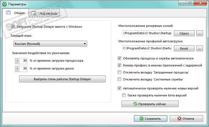Click the red cross icon on Отмена

tap(179, 118)
